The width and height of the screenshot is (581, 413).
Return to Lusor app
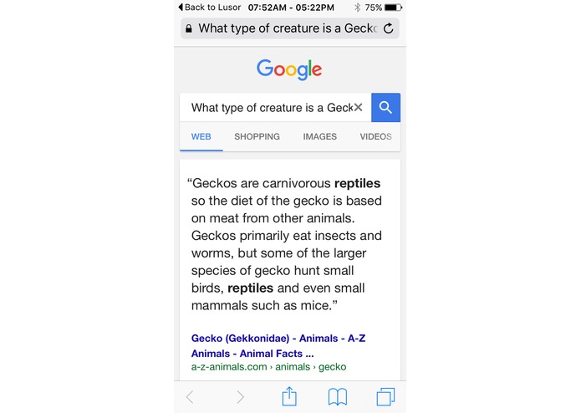(x=210, y=8)
